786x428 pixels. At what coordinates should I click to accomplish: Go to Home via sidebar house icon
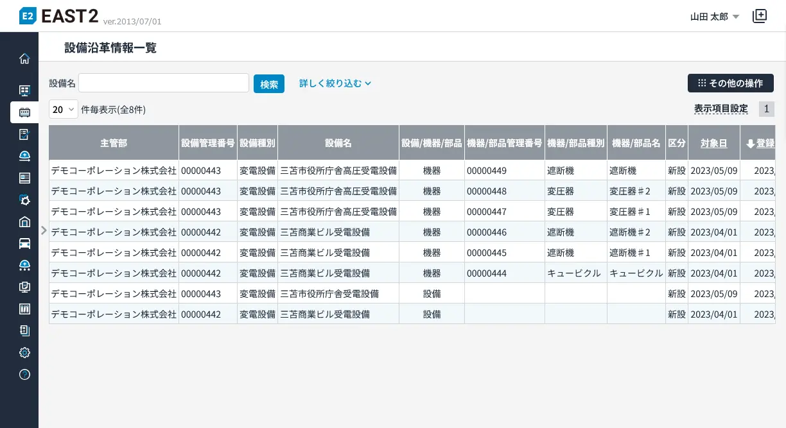[24, 59]
